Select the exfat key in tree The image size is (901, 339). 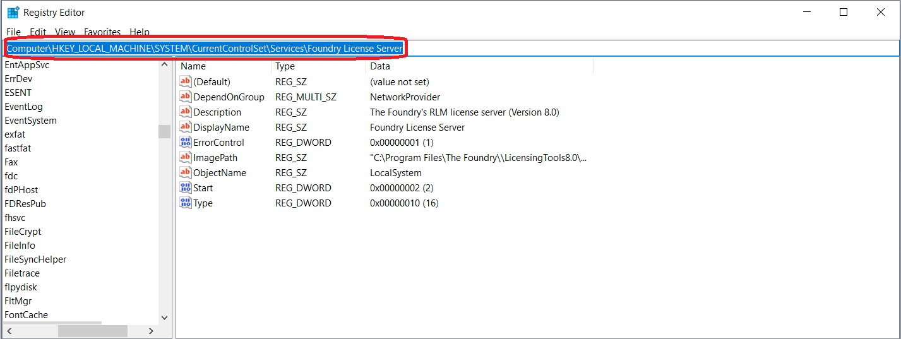[15, 134]
